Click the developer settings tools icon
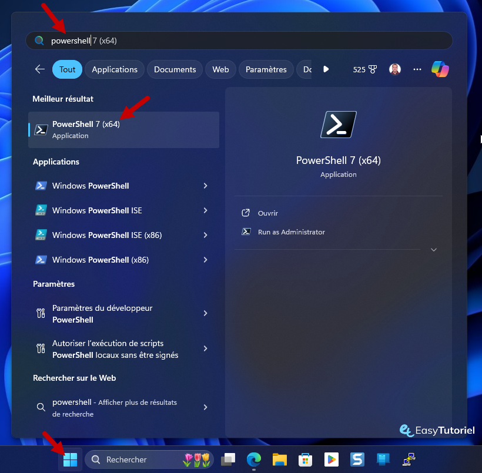Viewport: 482px width, 473px height. point(41,314)
